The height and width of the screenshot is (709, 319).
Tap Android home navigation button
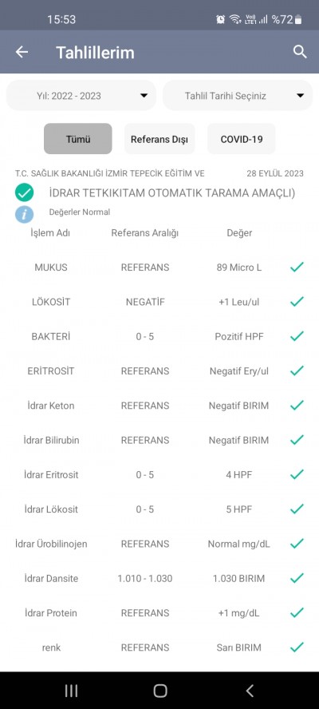click(160, 691)
